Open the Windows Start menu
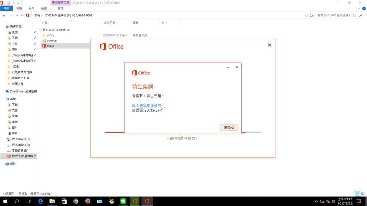The height and width of the screenshot is (206, 367). 5,201
